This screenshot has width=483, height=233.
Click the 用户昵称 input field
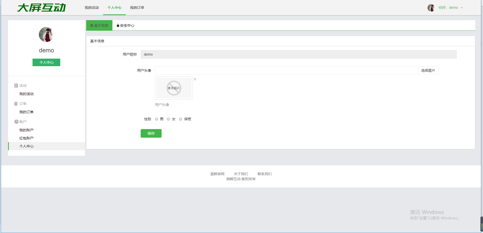click(x=298, y=54)
